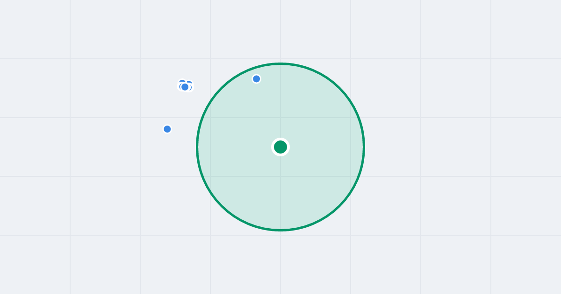Select the blue marker inside the green circle
The width and height of the screenshot is (561, 294).
tap(256, 79)
